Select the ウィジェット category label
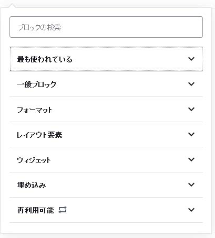This screenshot has height=238, width=215. click(x=34, y=160)
